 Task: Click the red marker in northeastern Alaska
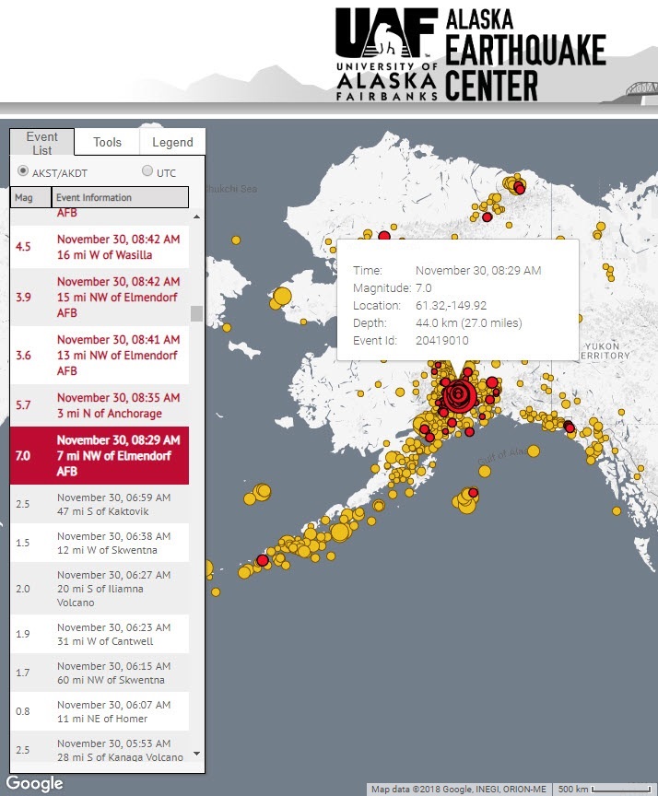coord(520,188)
